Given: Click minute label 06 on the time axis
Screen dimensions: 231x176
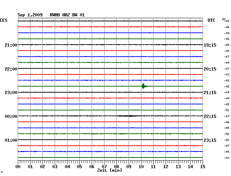Looking at the screenshot, I should [x=92, y=167].
